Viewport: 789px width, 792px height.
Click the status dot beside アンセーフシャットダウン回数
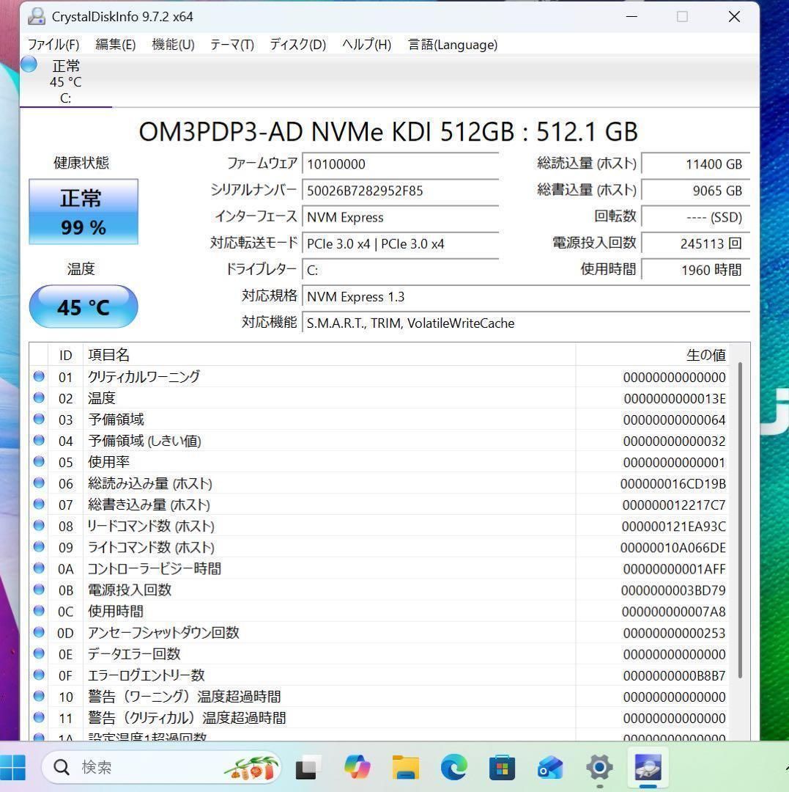[x=39, y=633]
